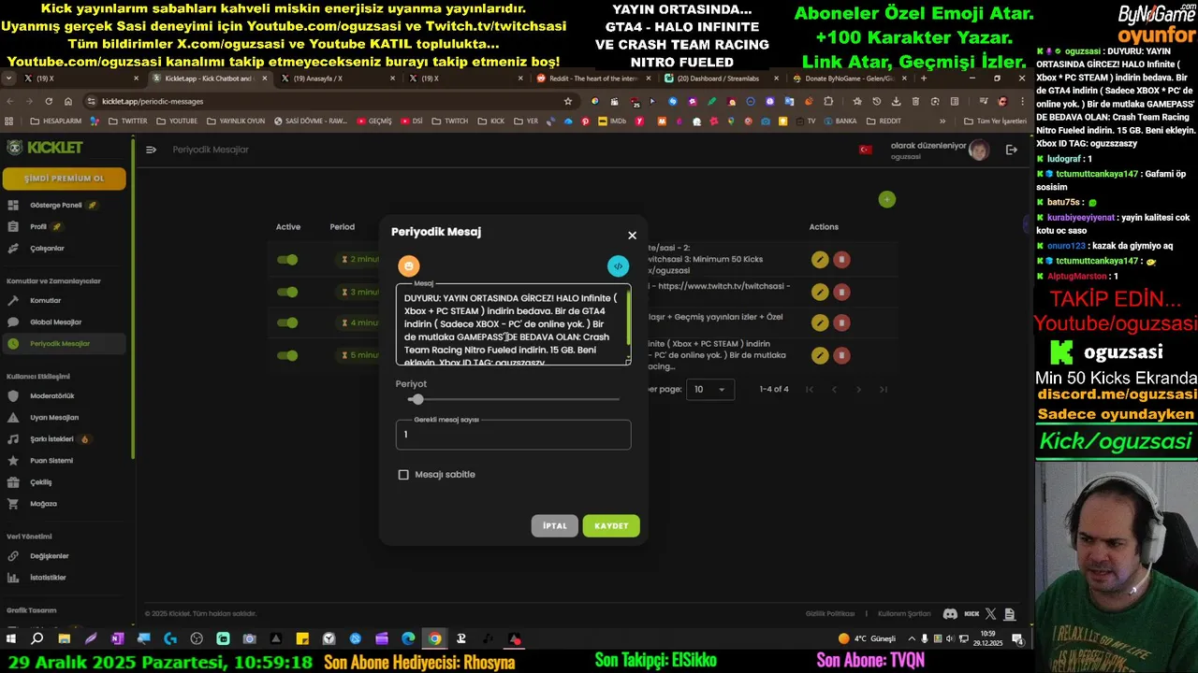Open Puan Sistemi in sidebar
This screenshot has width=1198, height=673.
[64, 460]
